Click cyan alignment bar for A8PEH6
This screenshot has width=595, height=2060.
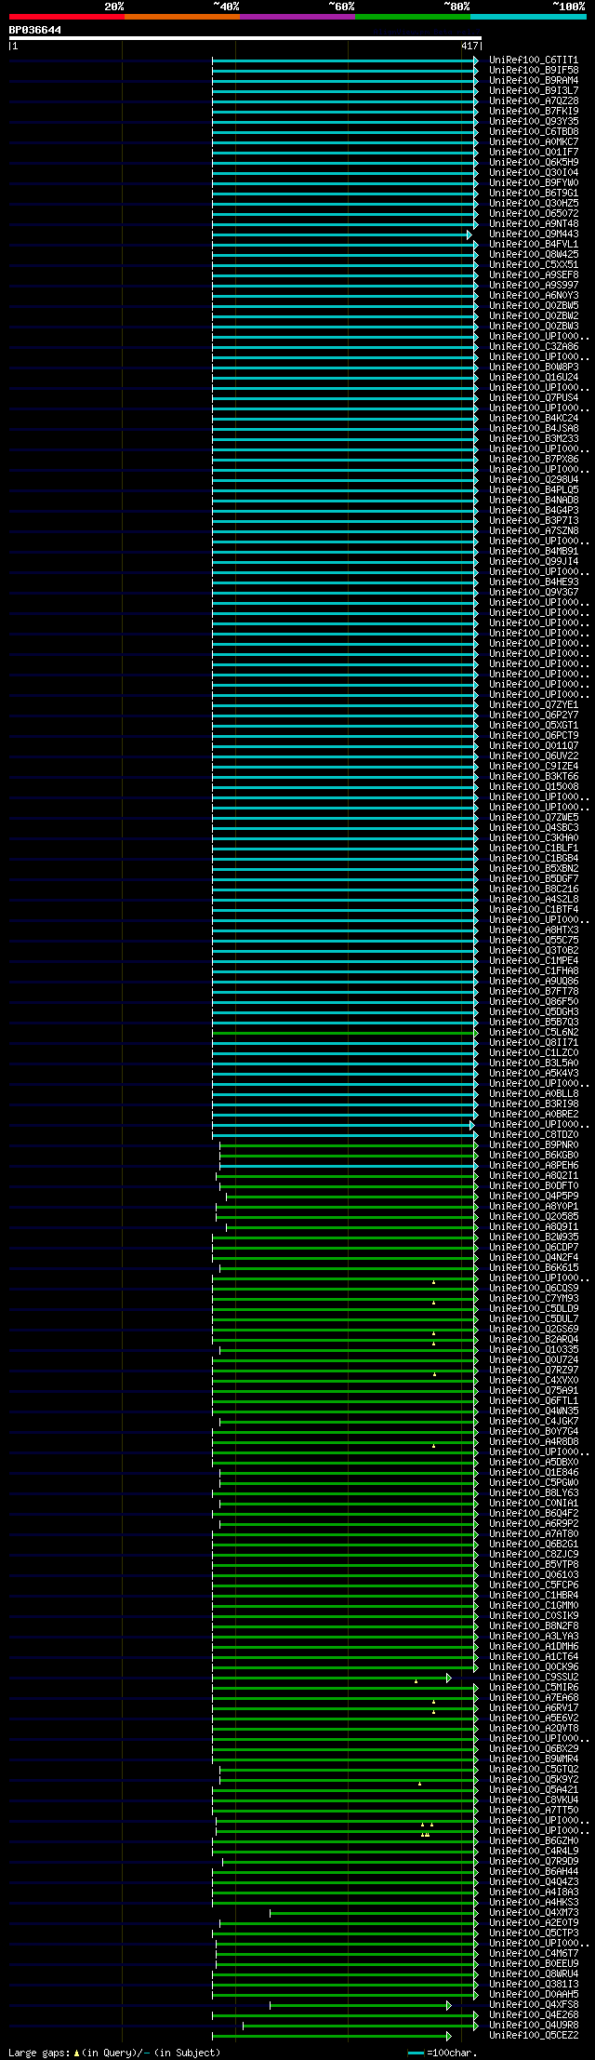(x=347, y=1166)
